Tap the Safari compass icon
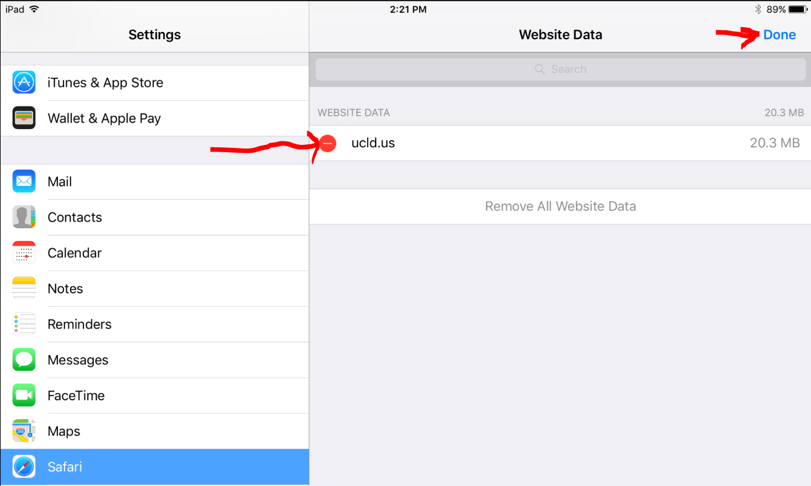Screen dimensions: 811x486 coord(24,467)
